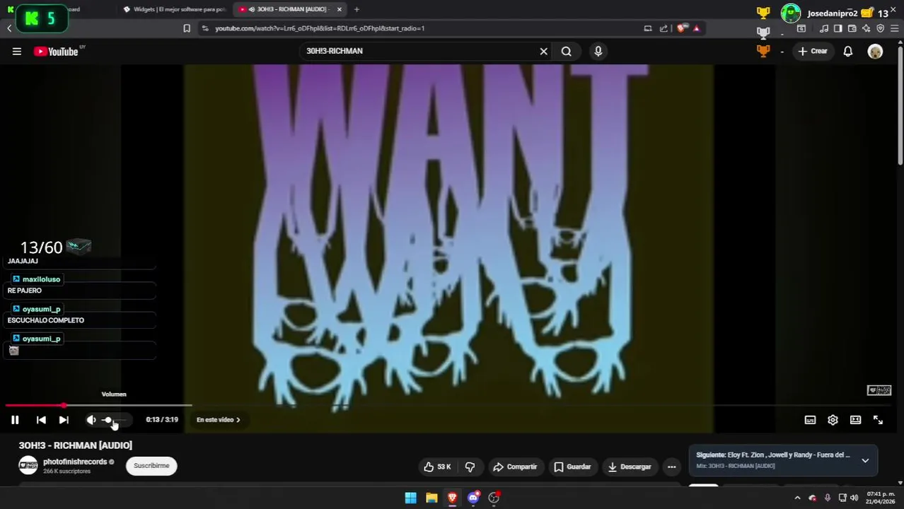Click the page vertical scrollbar
The height and width of the screenshot is (509, 904).
(900, 105)
